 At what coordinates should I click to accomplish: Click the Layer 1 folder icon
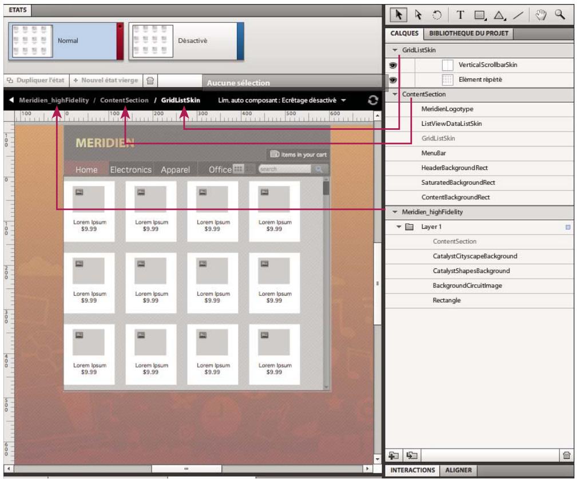pyautogui.click(x=409, y=227)
